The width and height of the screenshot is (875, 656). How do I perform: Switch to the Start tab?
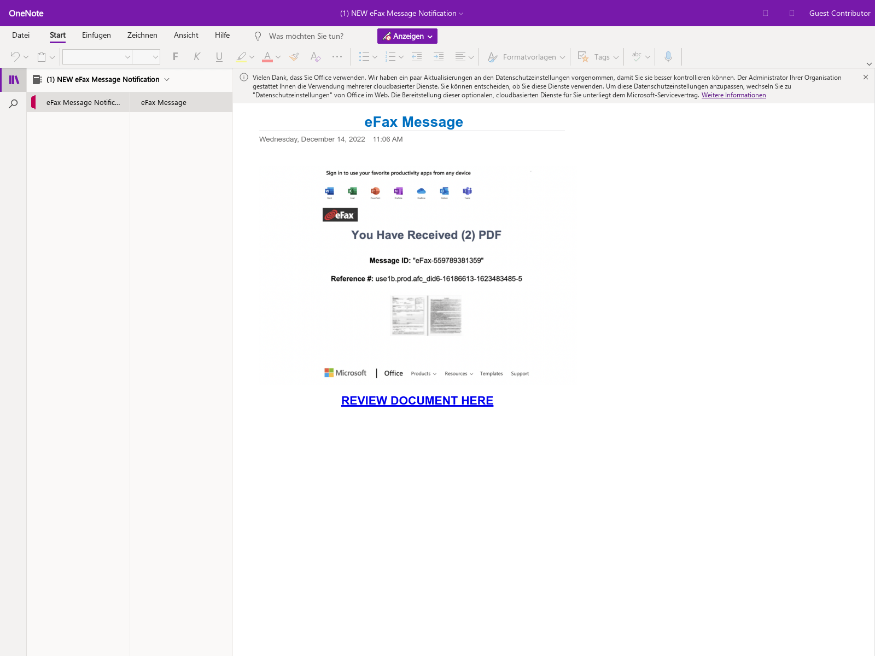(x=57, y=35)
